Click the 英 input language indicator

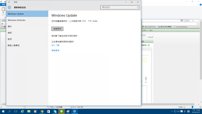[185, 111]
